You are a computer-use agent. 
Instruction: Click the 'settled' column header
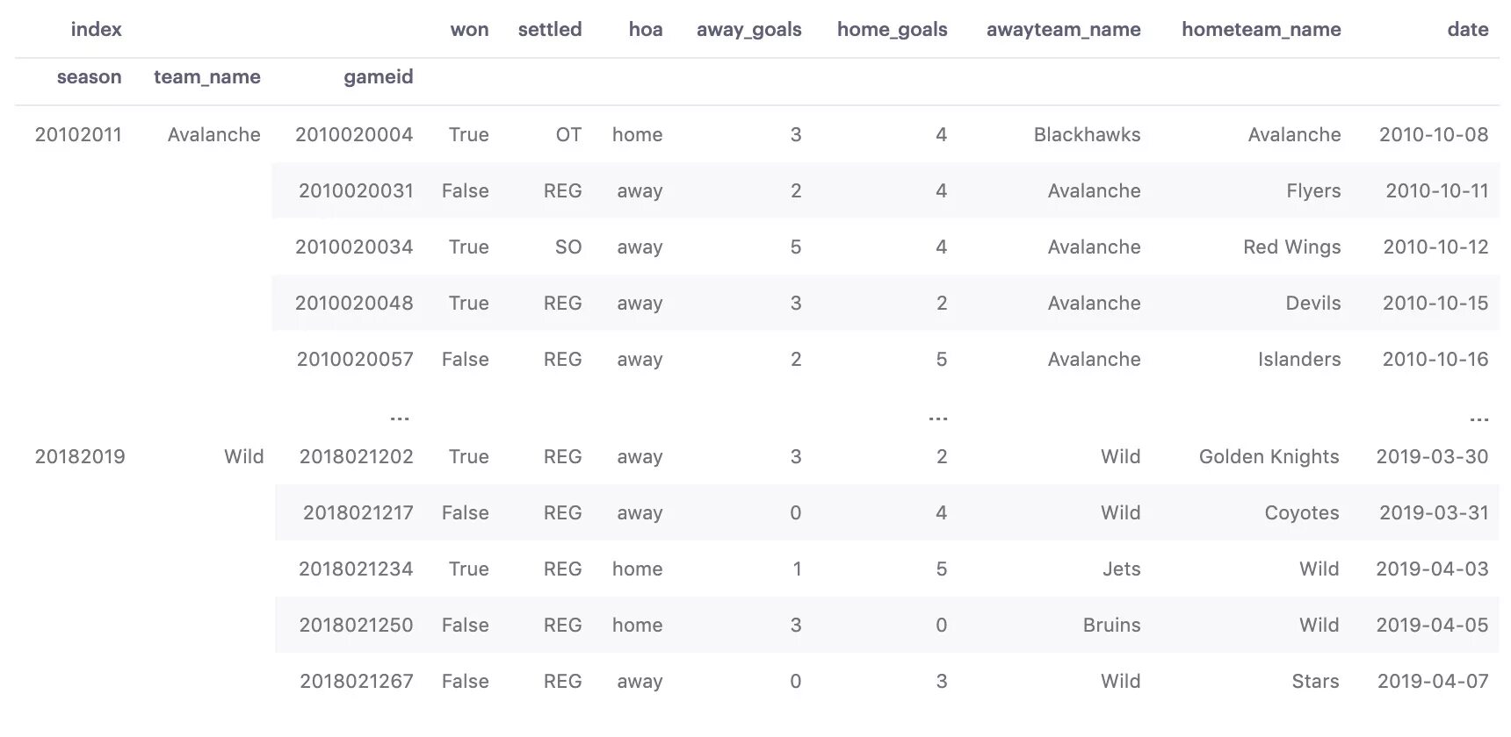pos(549,30)
